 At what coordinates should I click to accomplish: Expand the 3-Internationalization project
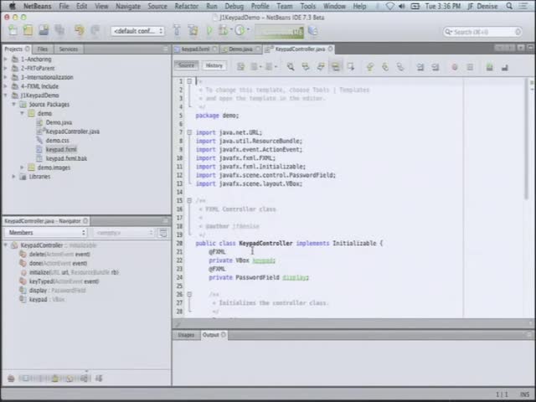6,77
